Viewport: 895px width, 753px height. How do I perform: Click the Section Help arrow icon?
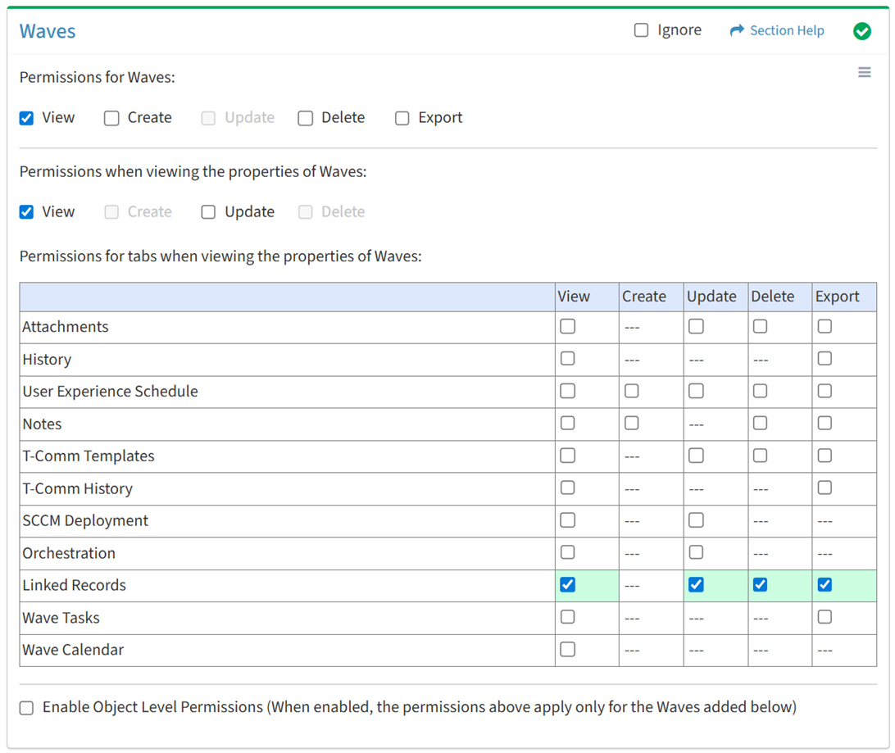[737, 30]
